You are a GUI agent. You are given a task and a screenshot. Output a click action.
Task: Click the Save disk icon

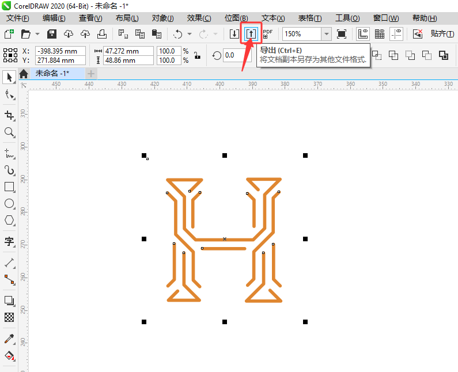click(x=52, y=34)
